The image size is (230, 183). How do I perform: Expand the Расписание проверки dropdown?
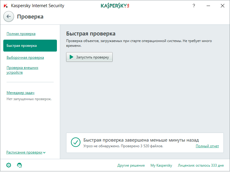coord(26,152)
